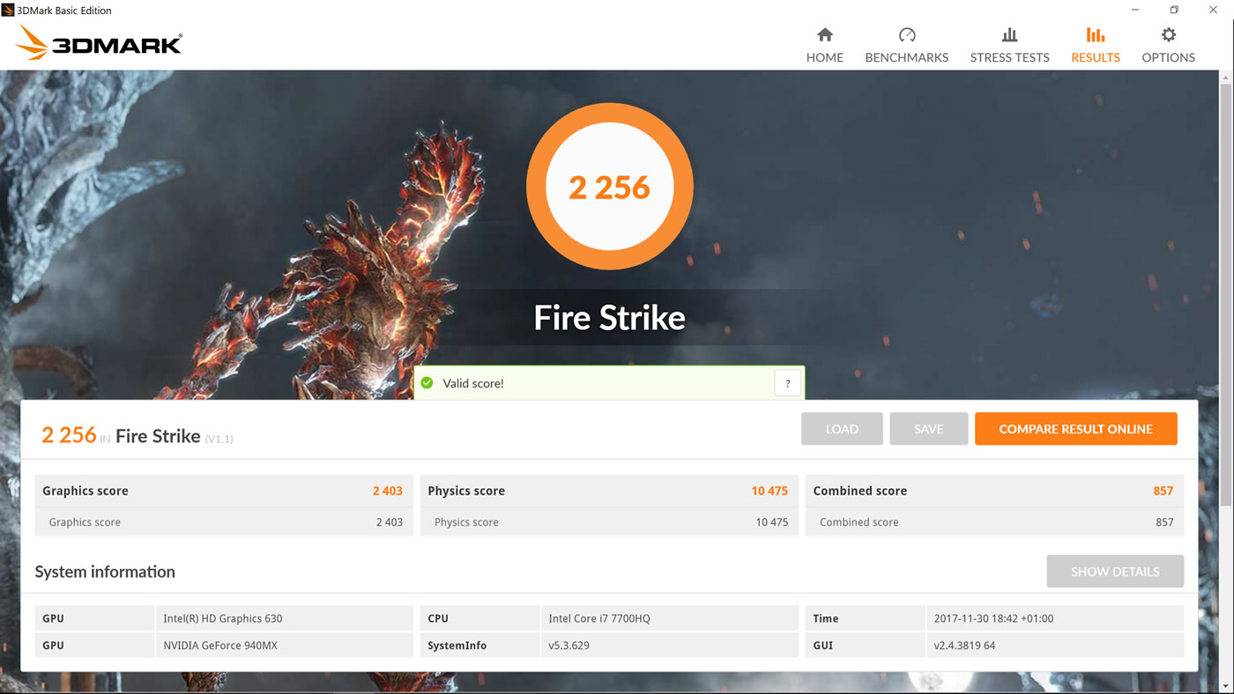Click the orange 10 475 value
Screen dimensions: 1234x694
(x=769, y=491)
